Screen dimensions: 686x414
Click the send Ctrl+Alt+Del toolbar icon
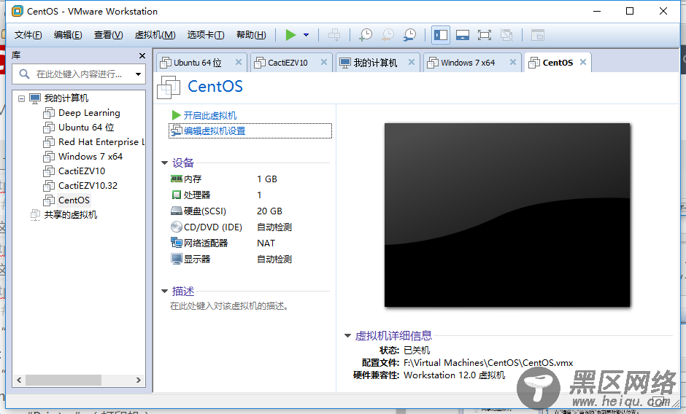point(334,35)
